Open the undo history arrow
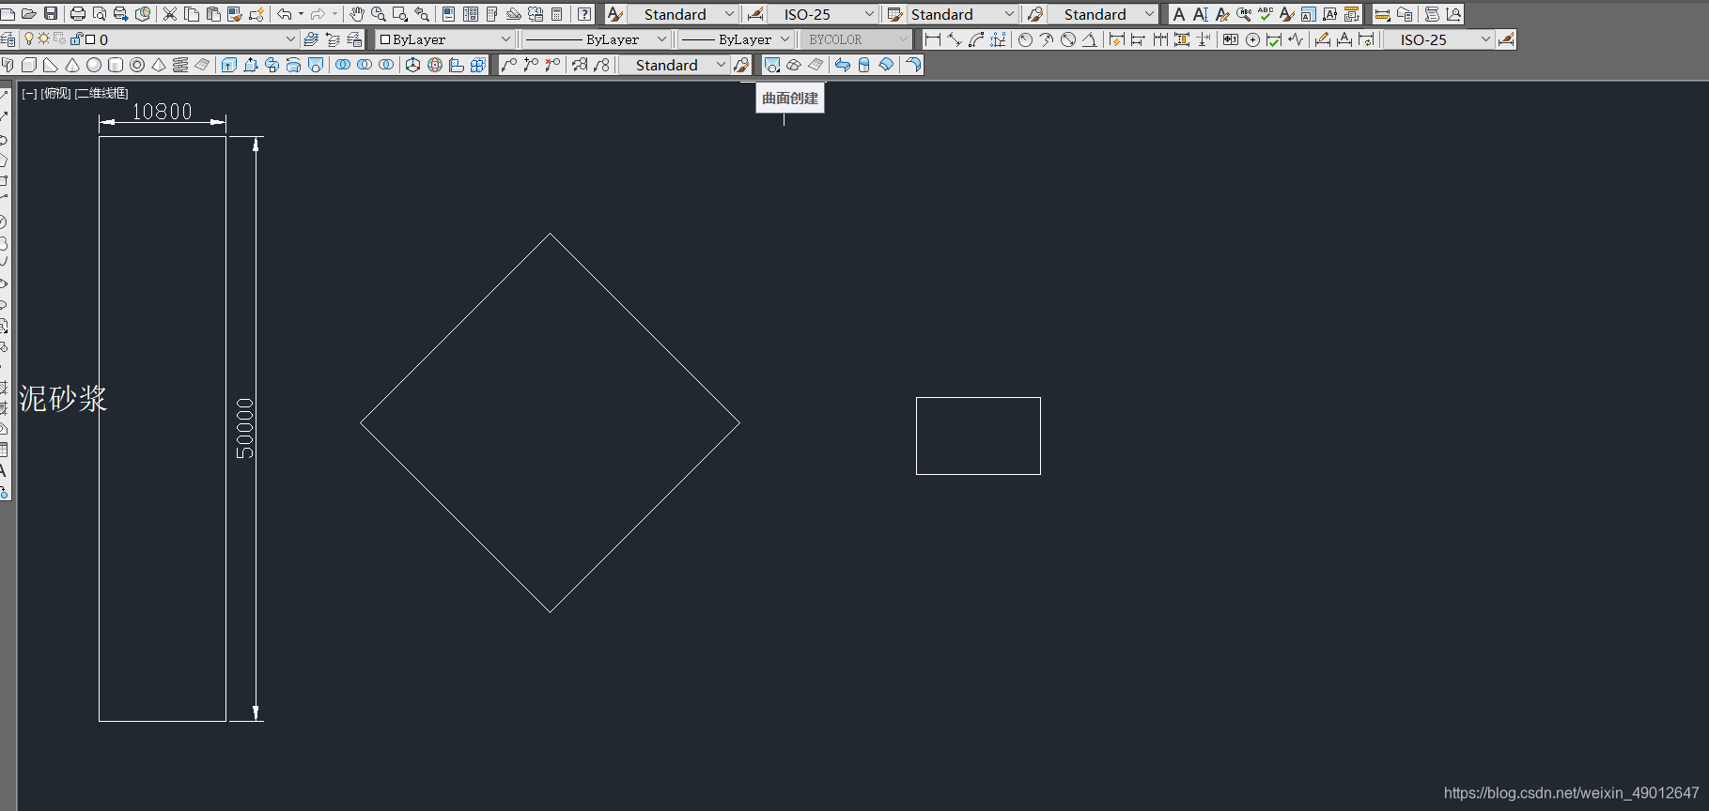 tap(301, 14)
